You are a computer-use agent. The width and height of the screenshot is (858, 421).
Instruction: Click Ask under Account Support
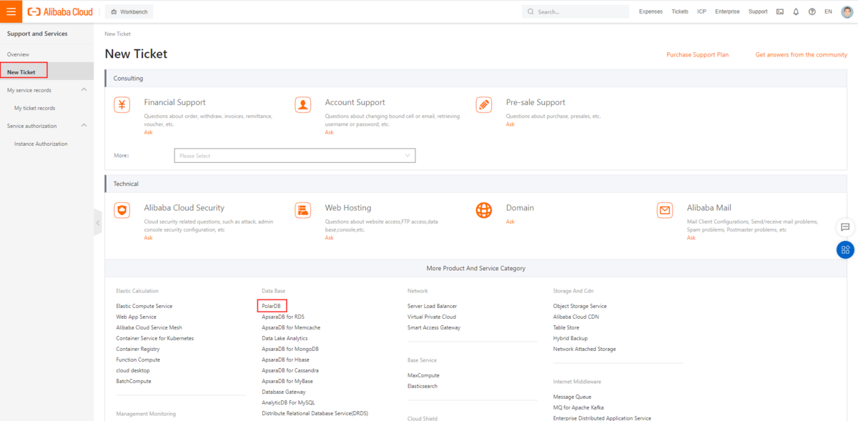(329, 132)
